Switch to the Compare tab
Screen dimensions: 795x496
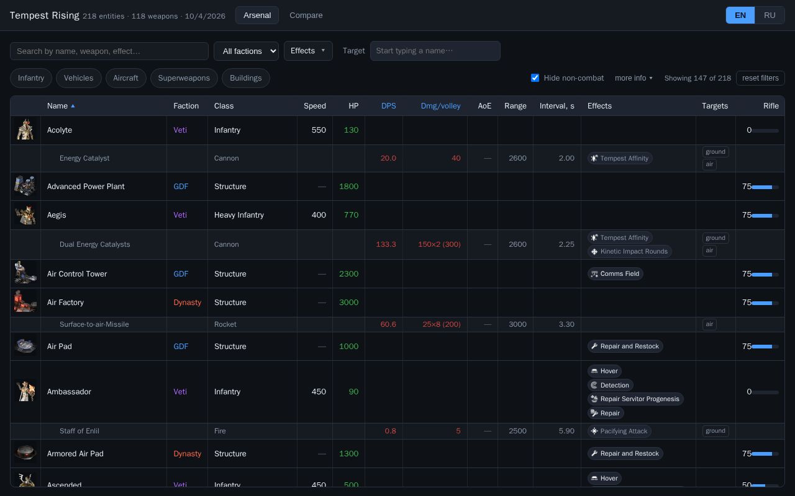[x=306, y=15]
